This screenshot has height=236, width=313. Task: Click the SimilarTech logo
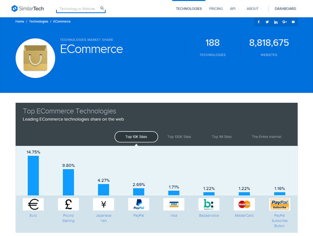coord(27,8)
